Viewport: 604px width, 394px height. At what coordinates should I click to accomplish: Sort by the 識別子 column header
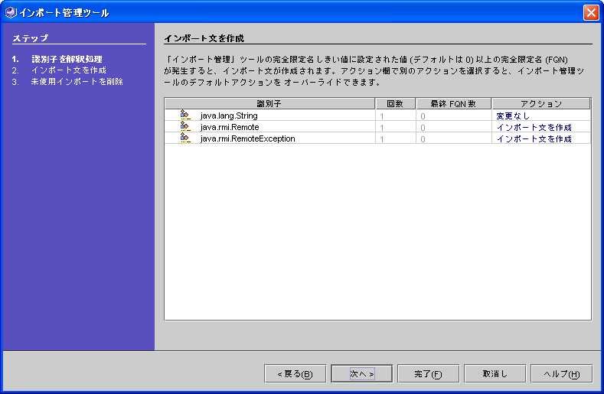(x=269, y=103)
